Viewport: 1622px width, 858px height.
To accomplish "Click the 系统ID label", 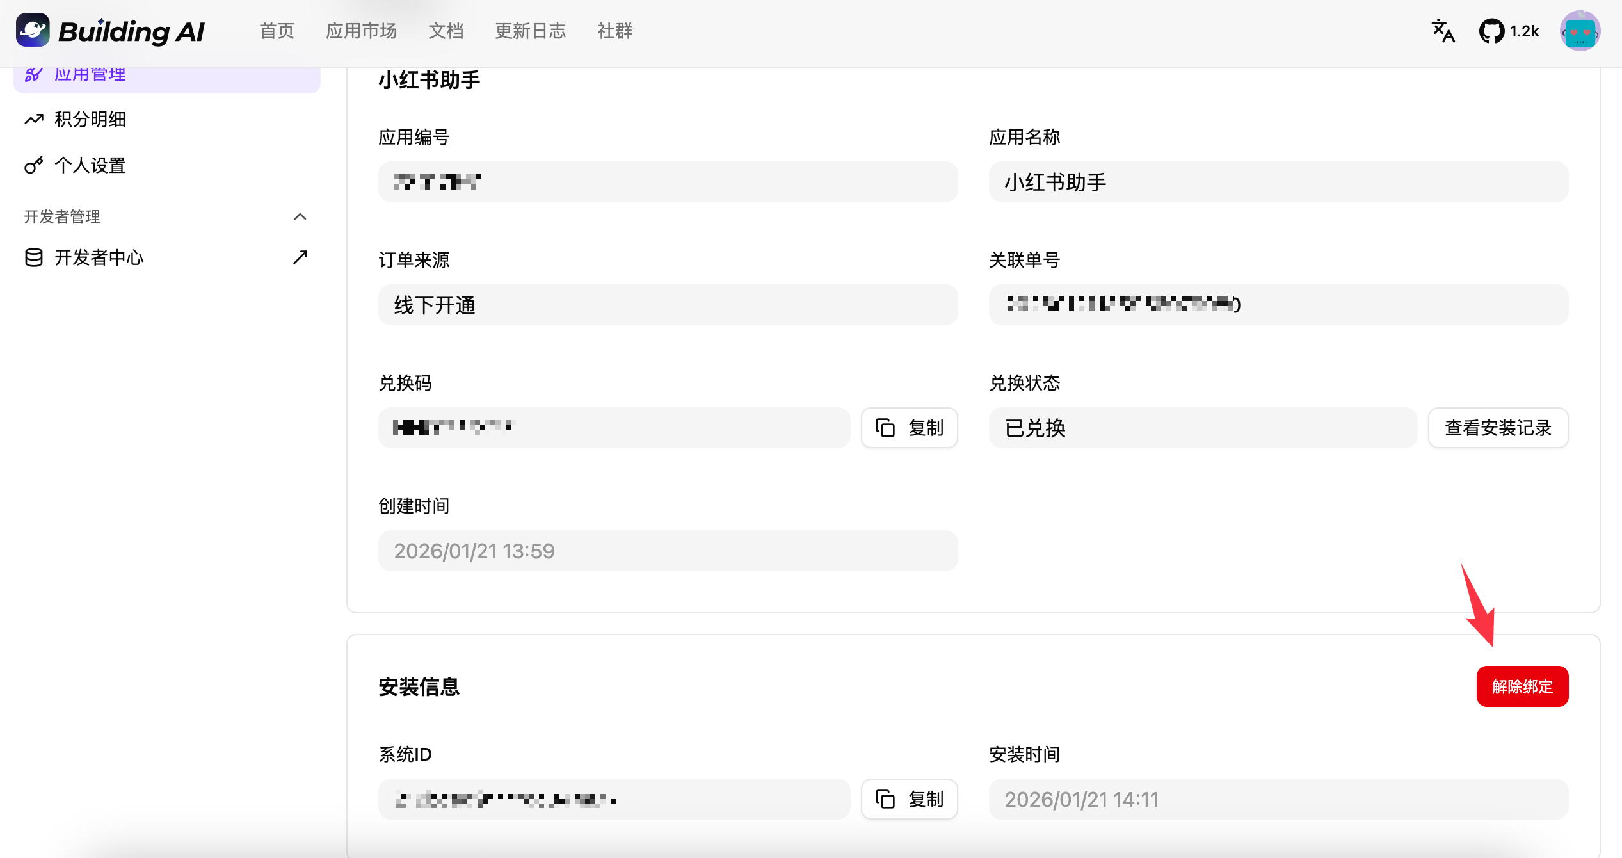I will point(405,754).
